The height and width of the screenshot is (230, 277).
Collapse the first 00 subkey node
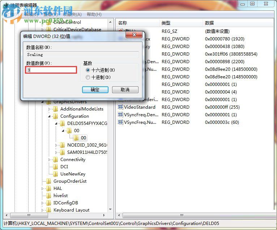63,131
